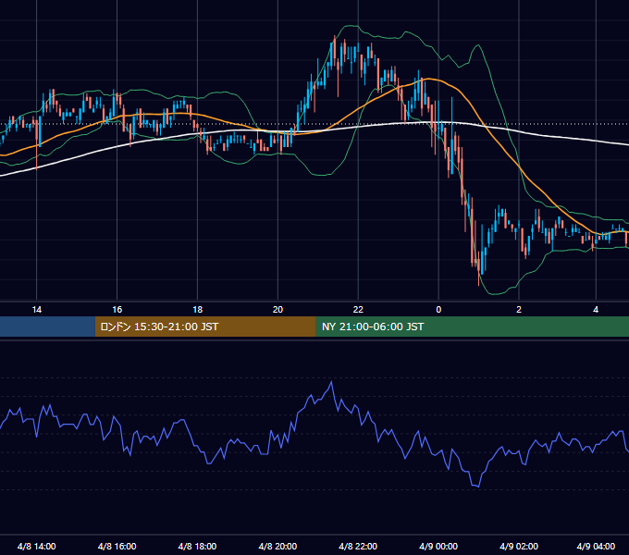Image resolution: width=629 pixels, height=555 pixels.
Task: Click the hour label 18 on time axis
Action: point(197,310)
